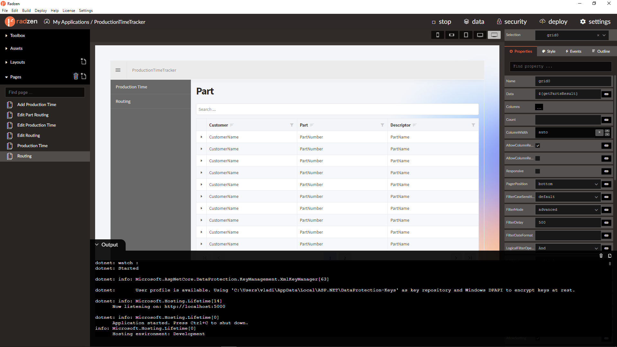Go to My Applications breadcrumb
Viewport: 617px width, 347px height.
(x=71, y=22)
